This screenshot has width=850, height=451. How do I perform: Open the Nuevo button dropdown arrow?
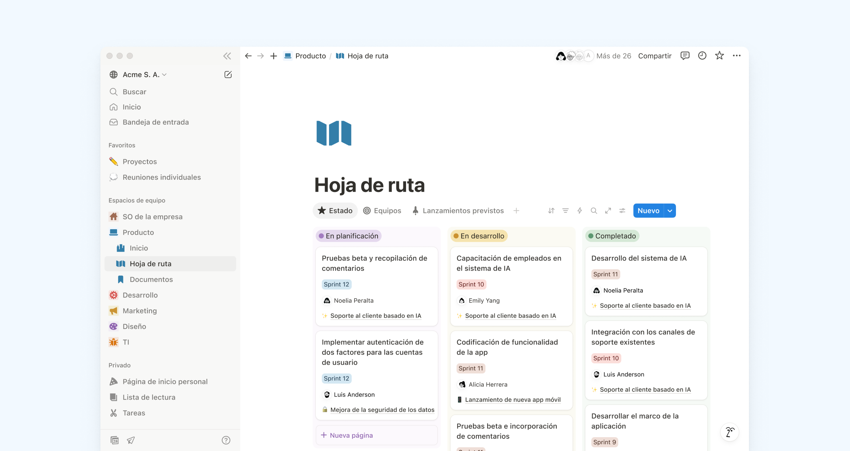(670, 211)
